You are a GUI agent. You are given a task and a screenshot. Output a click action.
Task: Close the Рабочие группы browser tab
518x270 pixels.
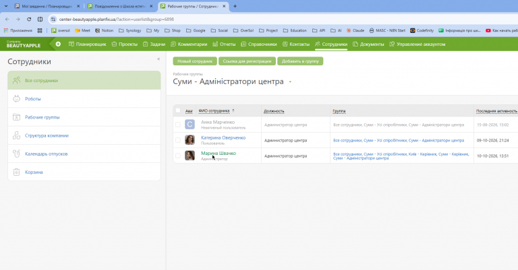click(224, 6)
